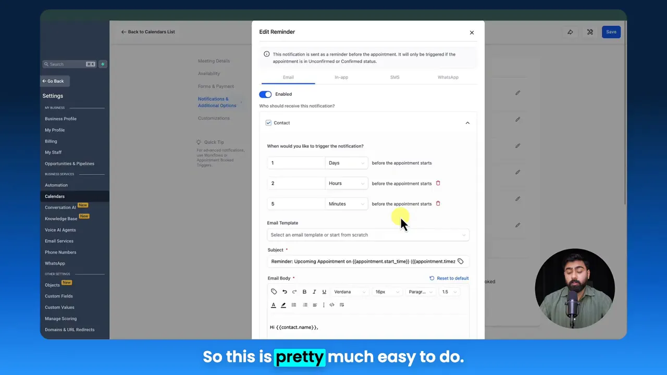Screen dimensions: 667x375
Task: Toggle numbered list formatting
Action: click(305, 305)
